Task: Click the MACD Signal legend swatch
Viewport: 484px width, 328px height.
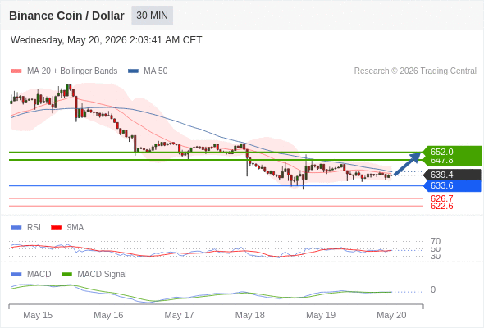Action: click(66, 275)
